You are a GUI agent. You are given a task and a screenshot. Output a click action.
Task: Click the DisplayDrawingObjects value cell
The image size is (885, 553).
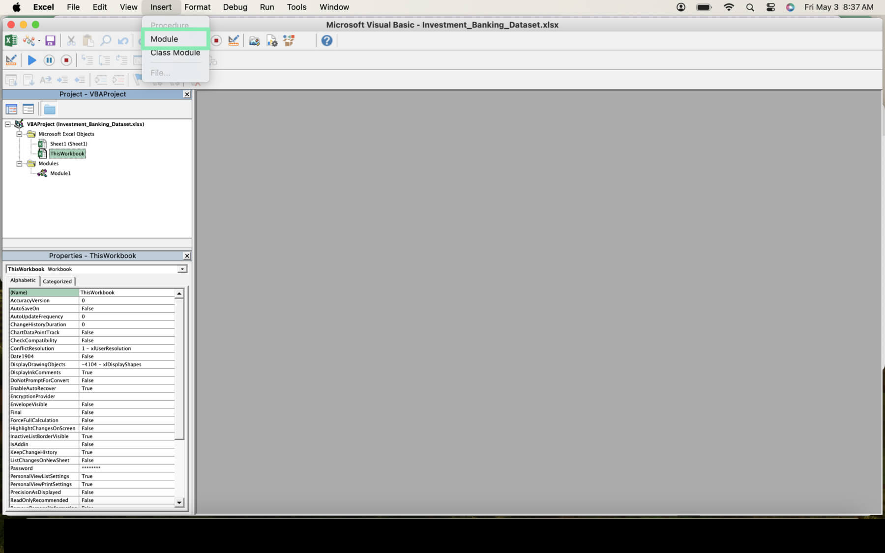click(x=127, y=365)
